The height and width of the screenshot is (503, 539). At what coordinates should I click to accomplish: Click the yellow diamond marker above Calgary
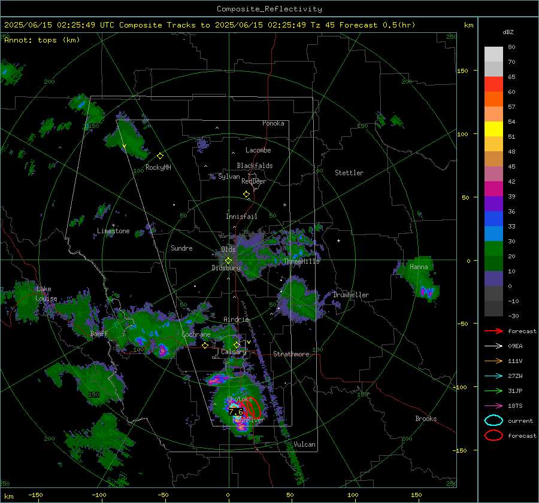pos(237,345)
